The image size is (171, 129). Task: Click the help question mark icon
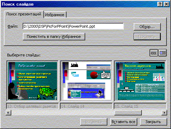pyautogui.click(x=160, y=4)
